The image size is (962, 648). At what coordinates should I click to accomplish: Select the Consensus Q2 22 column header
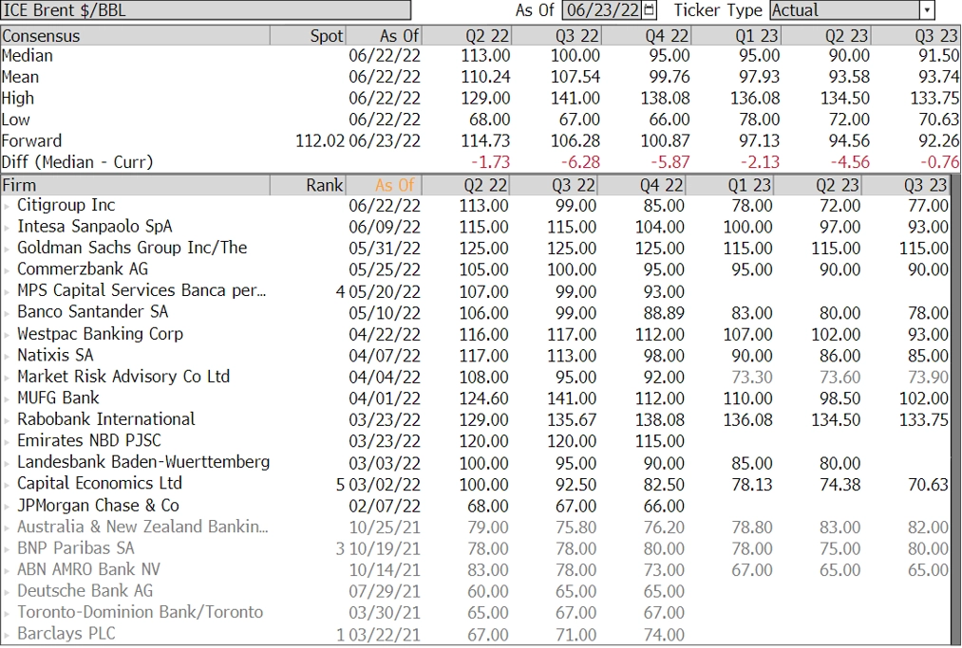coord(466,35)
